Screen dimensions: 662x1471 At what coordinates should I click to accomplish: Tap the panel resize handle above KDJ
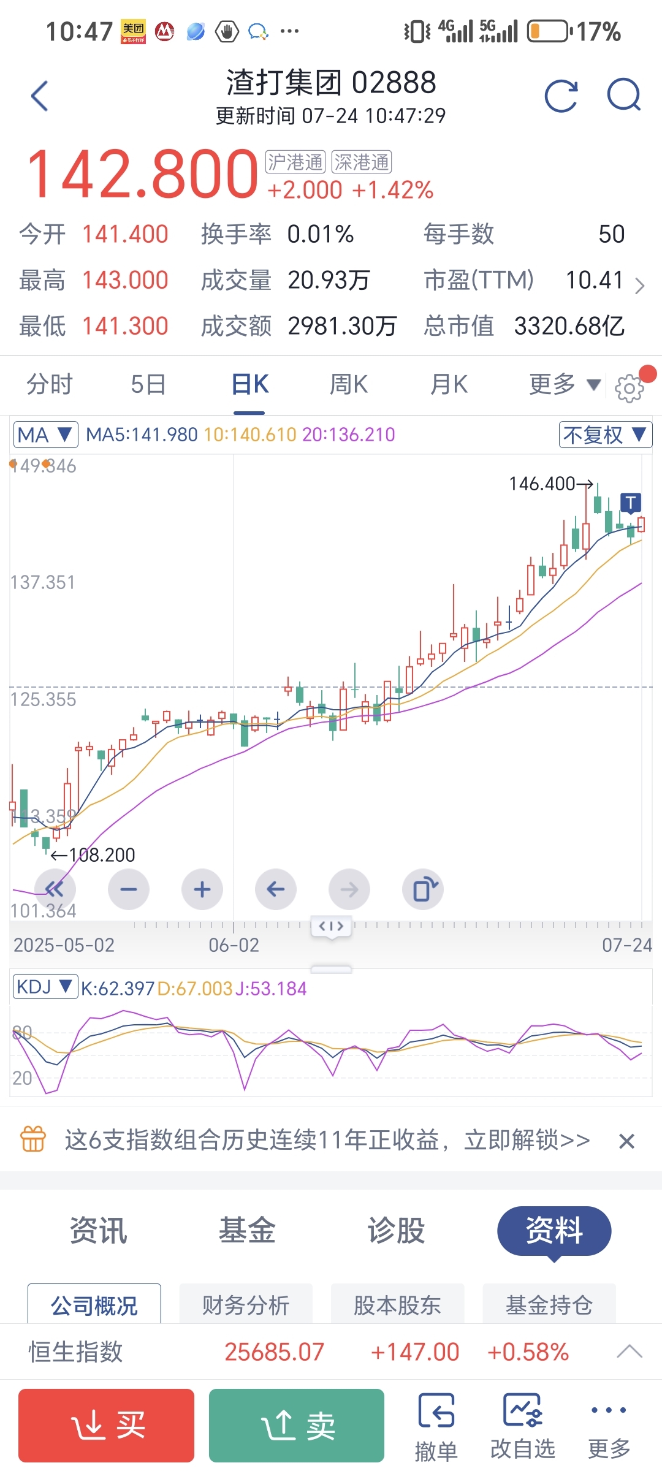tap(331, 969)
